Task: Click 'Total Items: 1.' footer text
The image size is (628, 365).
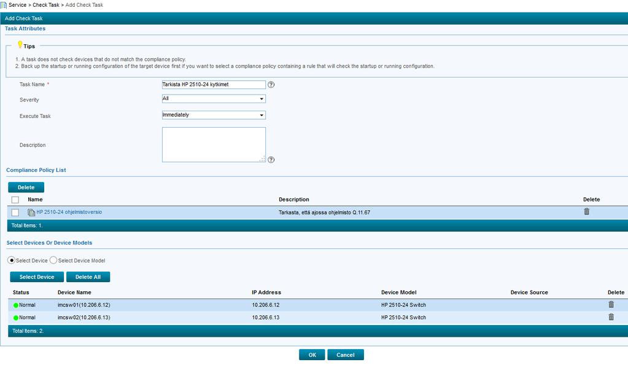Action: [x=27, y=226]
